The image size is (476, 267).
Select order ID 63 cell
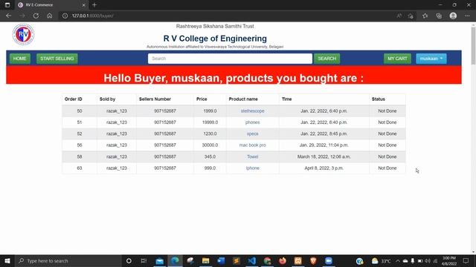[x=80, y=168]
